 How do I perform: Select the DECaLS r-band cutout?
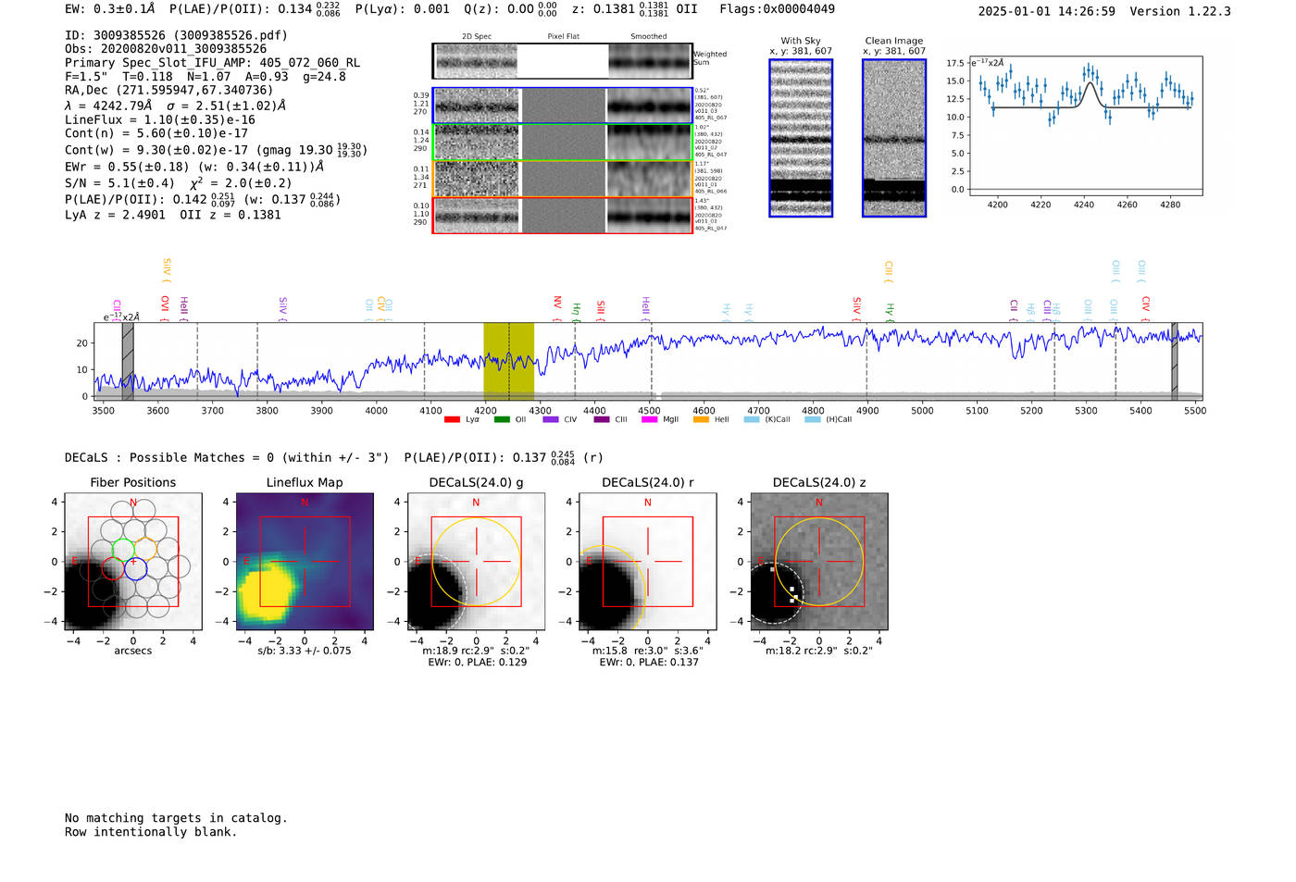[647, 562]
